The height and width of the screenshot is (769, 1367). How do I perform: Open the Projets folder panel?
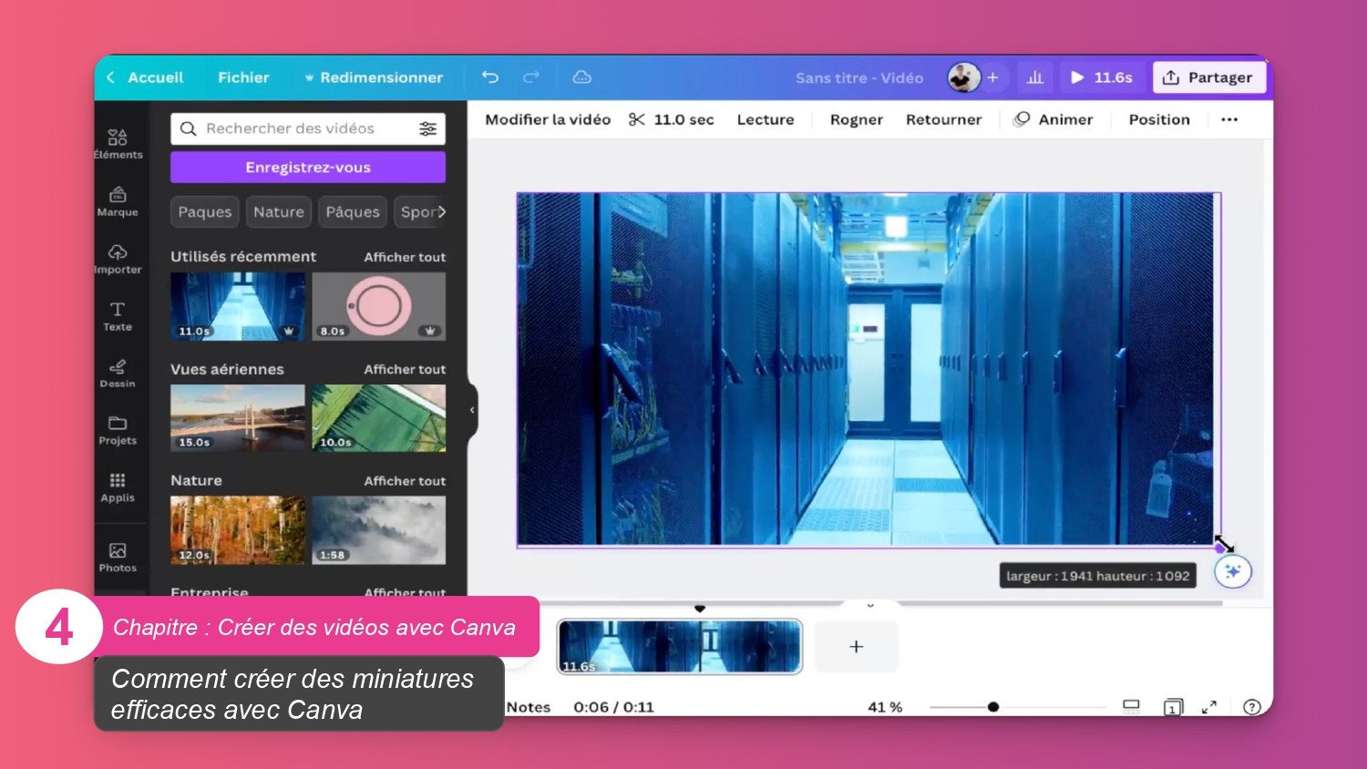point(118,430)
